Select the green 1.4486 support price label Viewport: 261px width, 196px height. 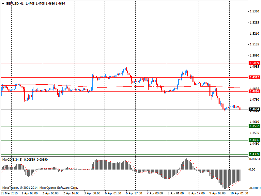[254, 140]
